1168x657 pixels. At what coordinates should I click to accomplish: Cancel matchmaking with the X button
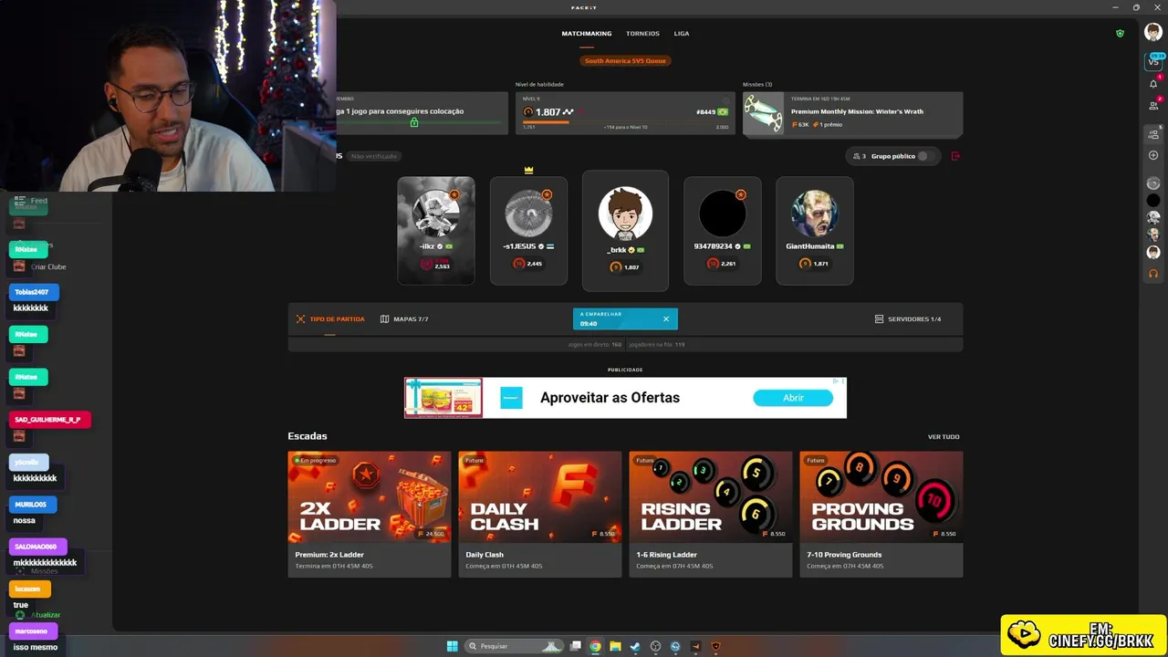[666, 318]
